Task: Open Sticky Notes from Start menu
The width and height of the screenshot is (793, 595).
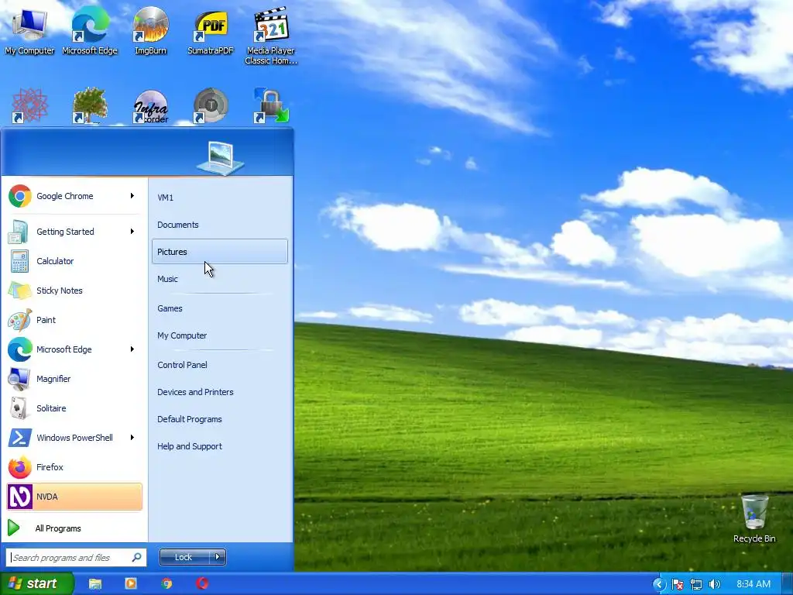Action: tap(74, 291)
